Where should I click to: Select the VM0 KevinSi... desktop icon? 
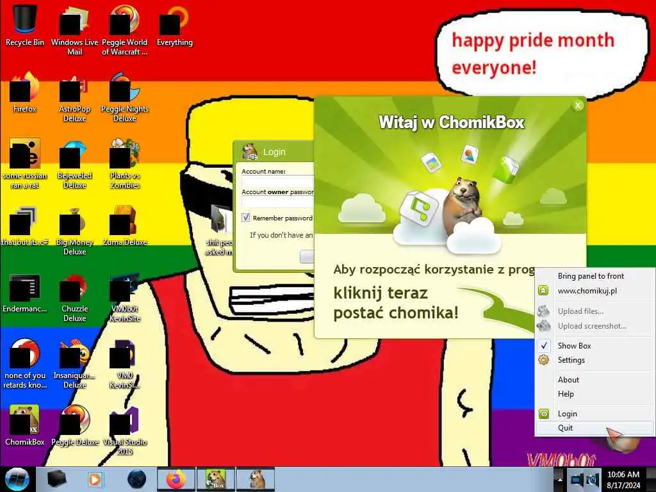[125, 364]
